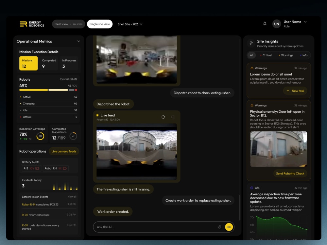Image resolution: width=327 pixels, height=245 pixels.
Task: Open View all robots link
Action: point(68,79)
